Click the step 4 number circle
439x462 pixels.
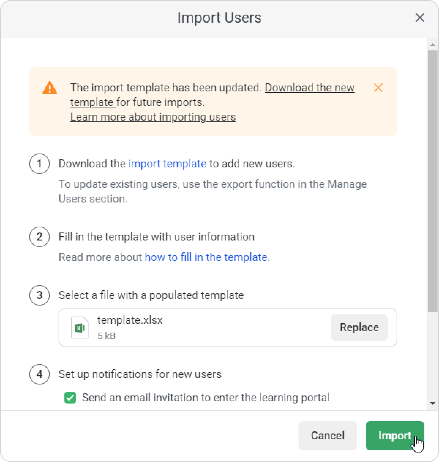tap(40, 374)
